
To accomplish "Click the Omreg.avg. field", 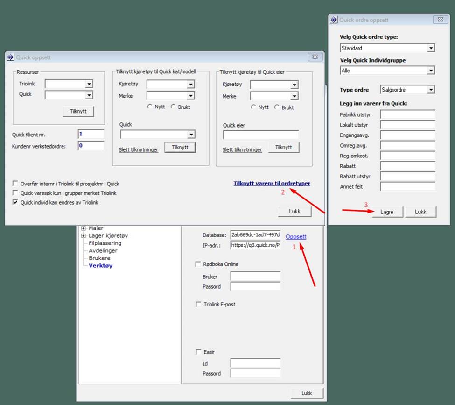I will pyautogui.click(x=407, y=145).
